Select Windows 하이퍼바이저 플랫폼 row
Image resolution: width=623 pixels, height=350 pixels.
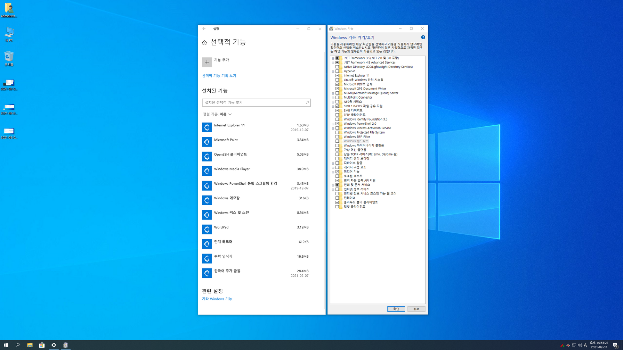364,145
